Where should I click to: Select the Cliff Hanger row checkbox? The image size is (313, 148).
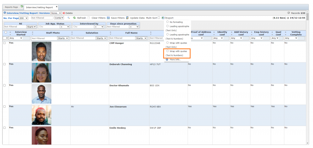click(4, 43)
